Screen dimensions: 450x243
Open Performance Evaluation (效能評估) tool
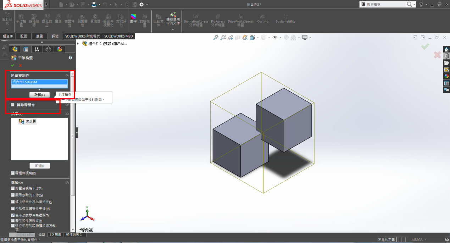coord(121,20)
